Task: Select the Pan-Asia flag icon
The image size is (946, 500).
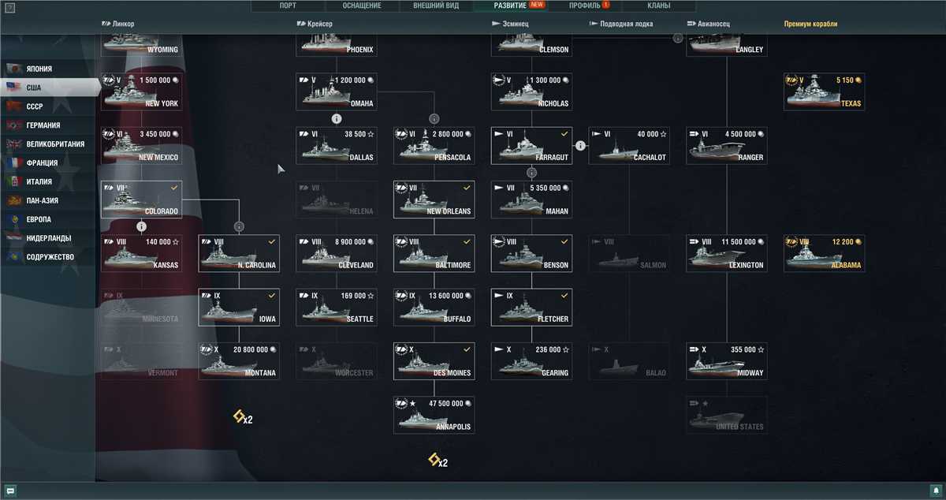Action: click(x=13, y=200)
